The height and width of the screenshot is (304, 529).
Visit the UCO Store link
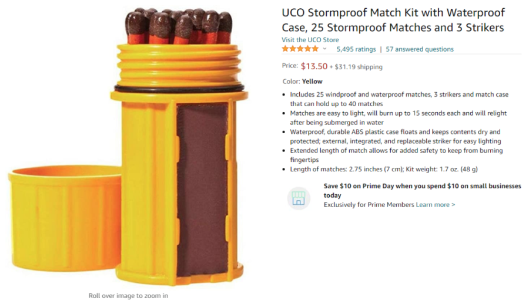pyautogui.click(x=310, y=40)
